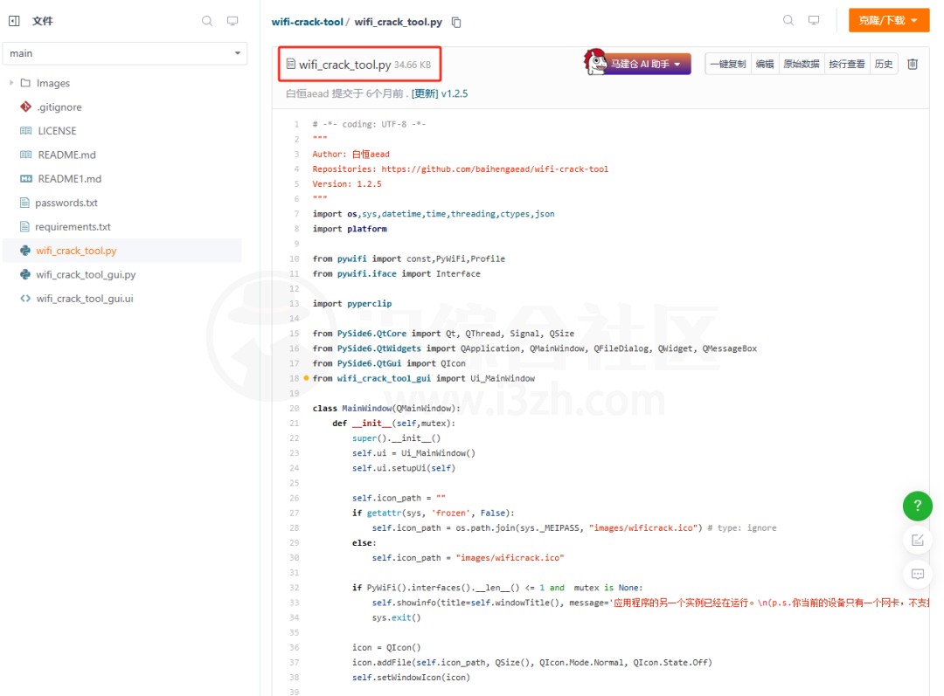
Task: Open wifi_crack_tool_gui.py file
Action: pyautogui.click(x=86, y=275)
